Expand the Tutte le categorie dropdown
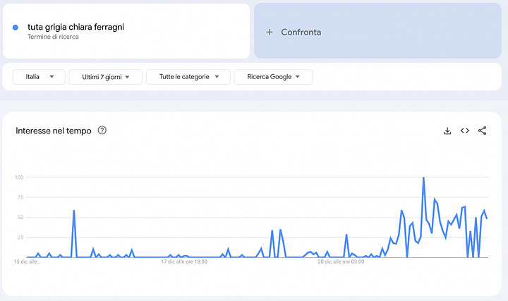Screen dimensions: 508x301 [x=188, y=77]
